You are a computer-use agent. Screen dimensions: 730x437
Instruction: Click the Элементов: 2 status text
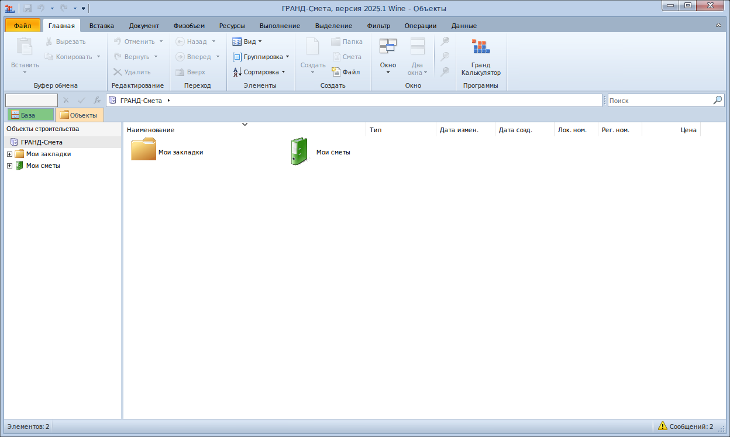pos(28,426)
